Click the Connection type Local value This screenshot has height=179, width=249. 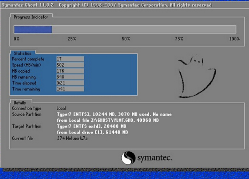[x=61, y=108]
